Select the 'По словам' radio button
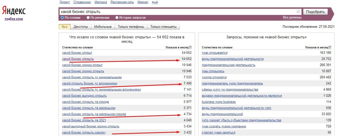 [62, 17]
